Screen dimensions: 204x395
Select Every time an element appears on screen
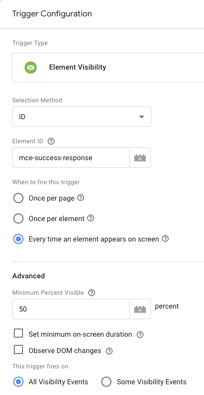click(18, 239)
